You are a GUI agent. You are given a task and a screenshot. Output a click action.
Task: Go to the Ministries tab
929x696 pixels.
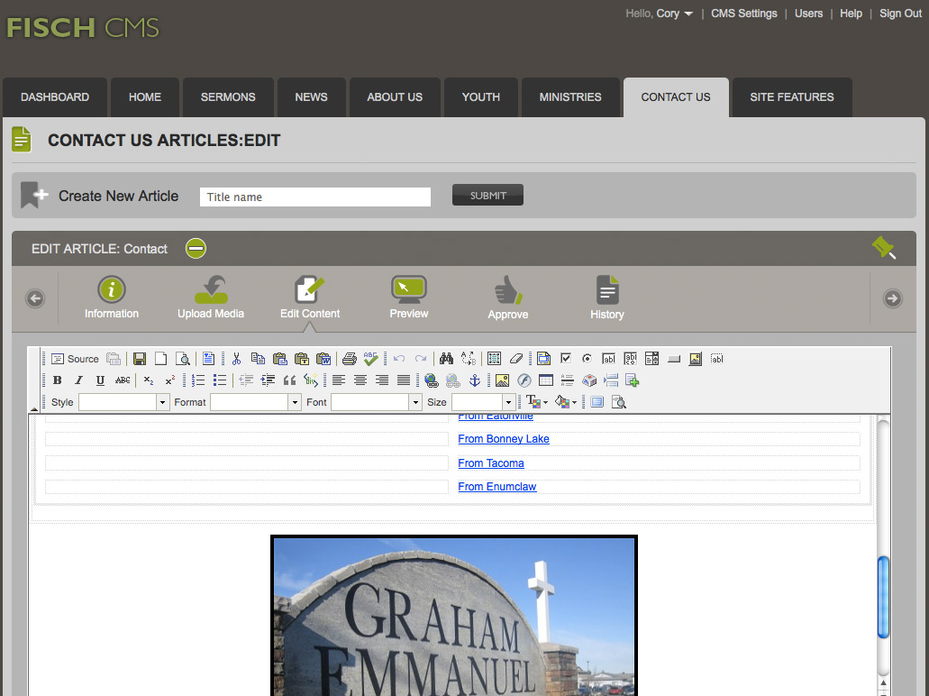[x=570, y=97]
